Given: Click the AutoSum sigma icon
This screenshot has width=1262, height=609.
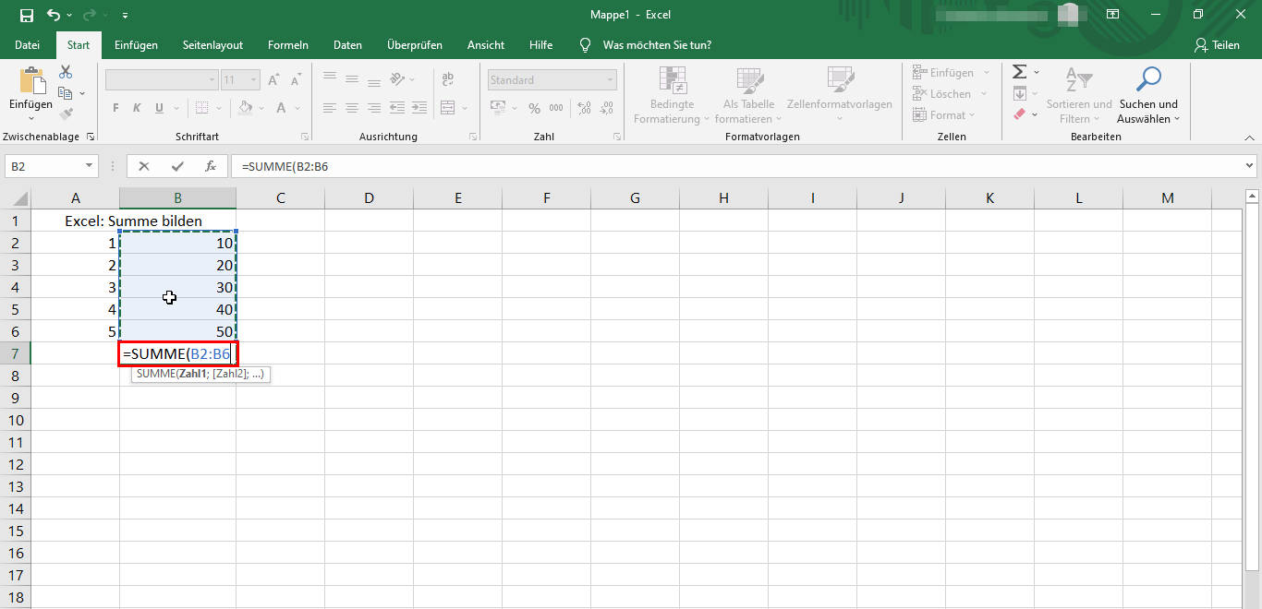Looking at the screenshot, I should click(1020, 72).
